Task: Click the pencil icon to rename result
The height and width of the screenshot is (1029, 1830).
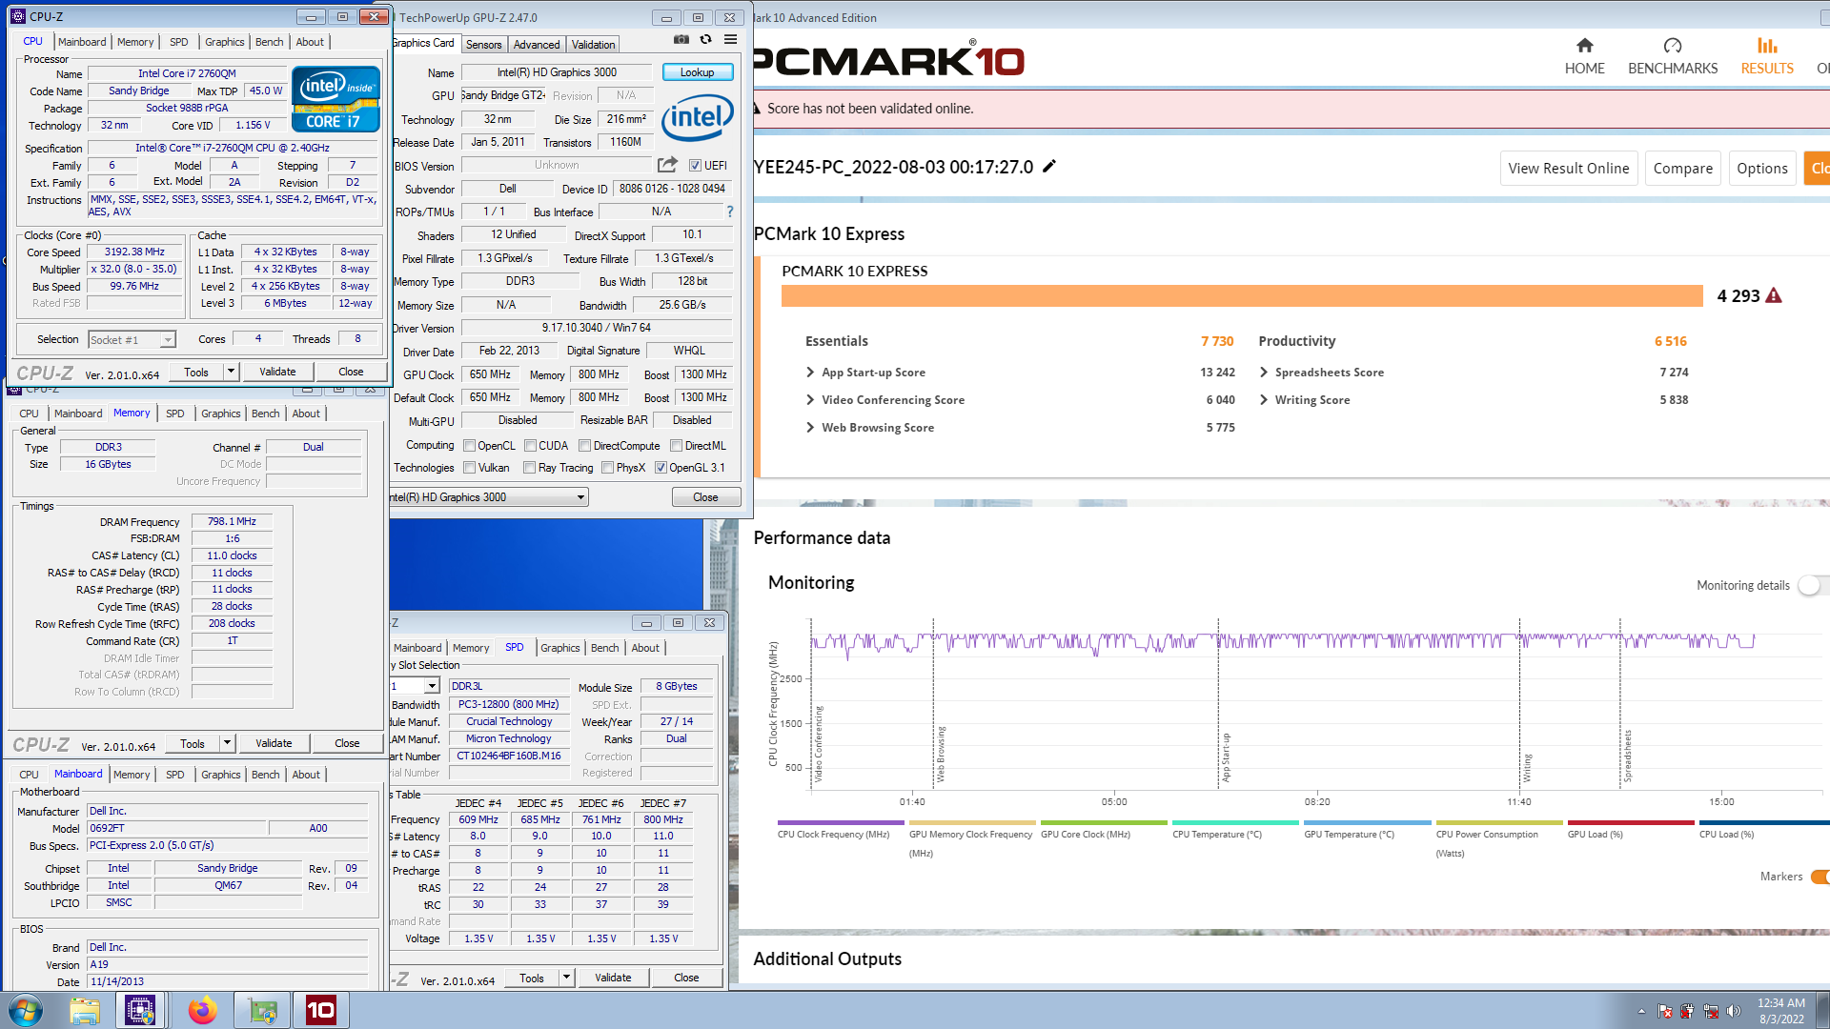Action: pos(1049,167)
